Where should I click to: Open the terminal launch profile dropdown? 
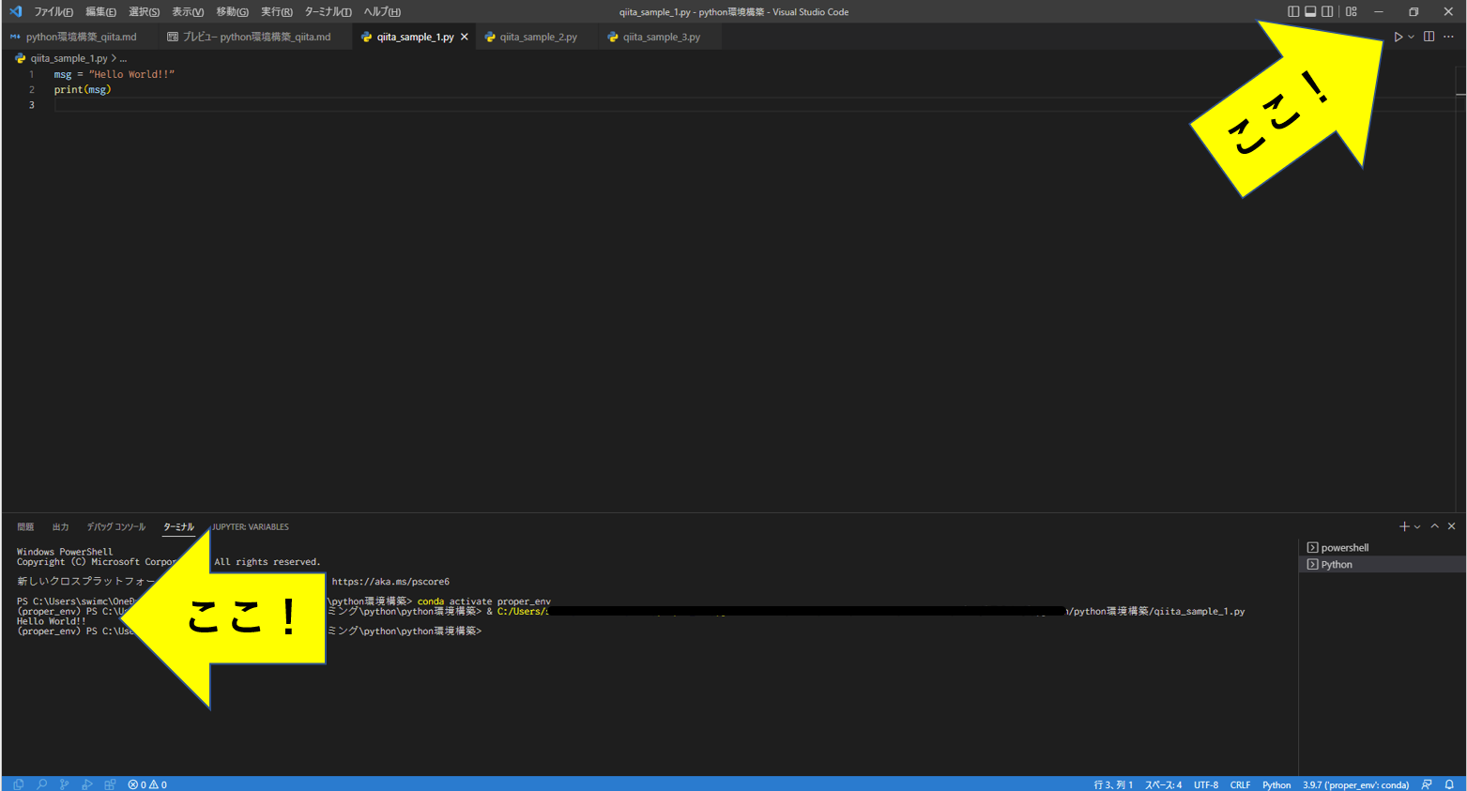1416,526
